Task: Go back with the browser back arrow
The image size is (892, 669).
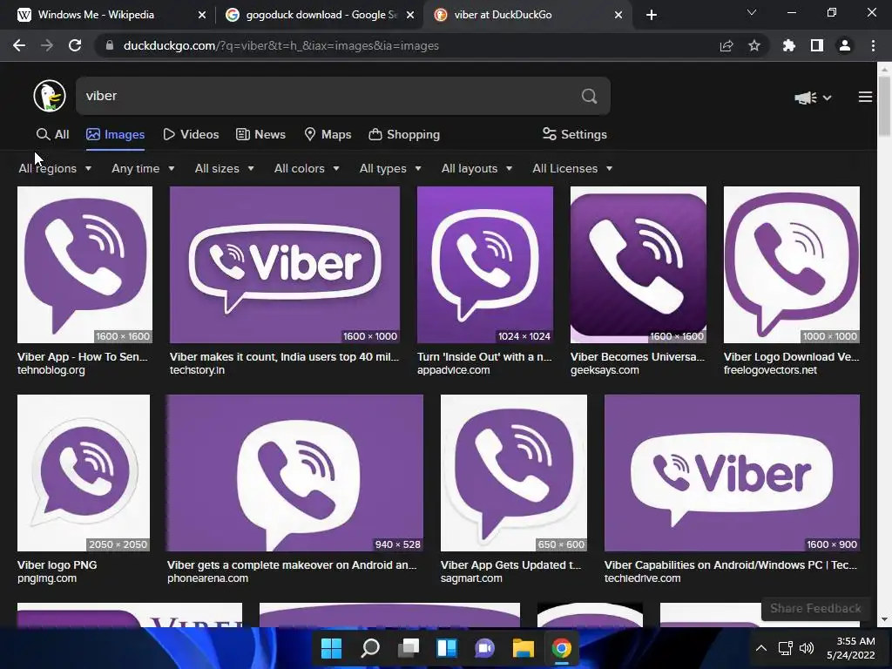Action: [19, 45]
